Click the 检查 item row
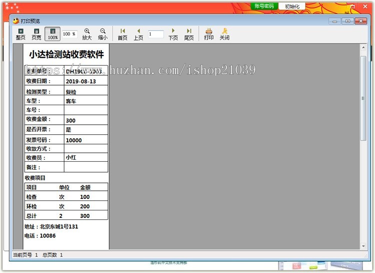Viewport: 375px width, 273px height. (66, 197)
